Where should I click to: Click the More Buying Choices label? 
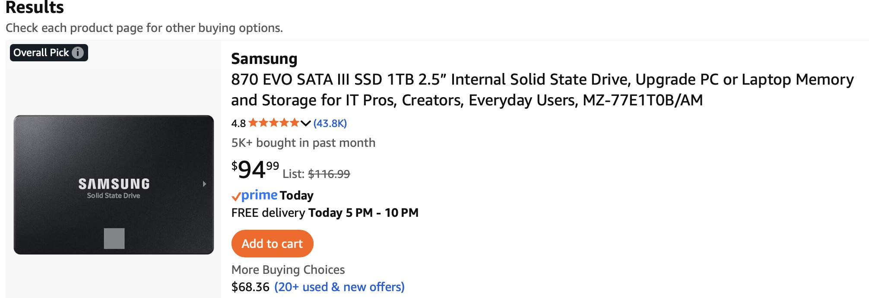click(x=288, y=269)
